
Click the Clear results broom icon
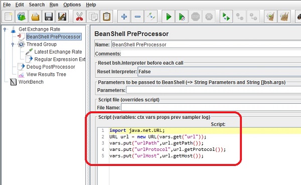pos(270,17)
